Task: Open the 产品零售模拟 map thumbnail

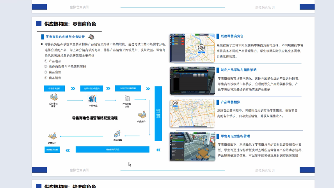Action: 192,113
